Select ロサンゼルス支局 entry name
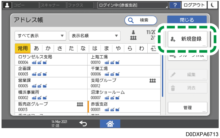The width and height of the screenshot is (220, 138). pyautogui.click(x=35, y=57)
